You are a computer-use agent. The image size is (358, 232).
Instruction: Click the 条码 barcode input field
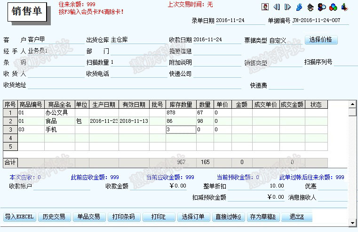[56, 62]
